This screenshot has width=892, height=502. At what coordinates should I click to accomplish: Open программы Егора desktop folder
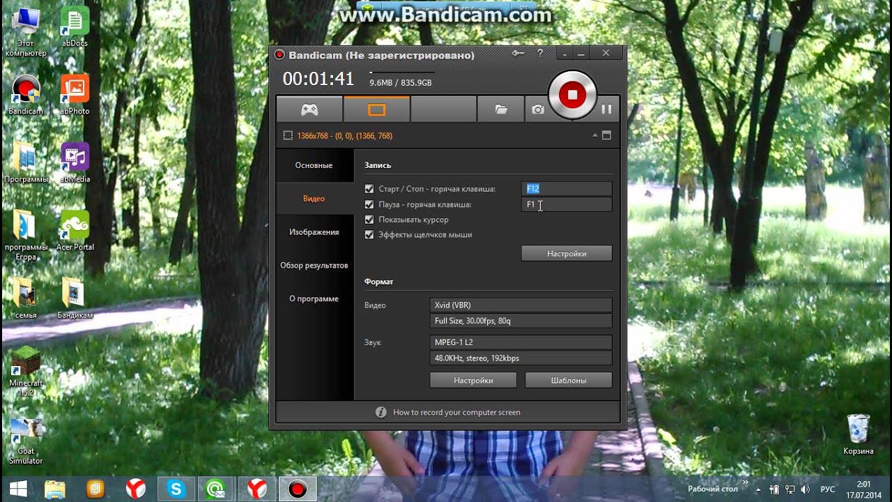[26, 236]
